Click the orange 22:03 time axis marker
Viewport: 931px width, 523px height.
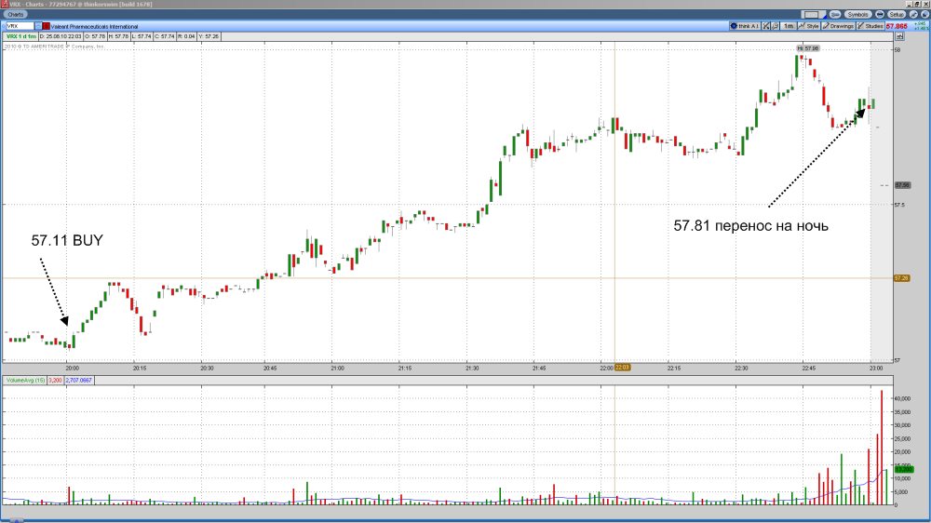click(x=622, y=368)
